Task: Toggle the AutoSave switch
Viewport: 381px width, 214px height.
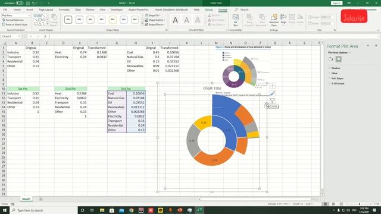Action: [20, 3]
